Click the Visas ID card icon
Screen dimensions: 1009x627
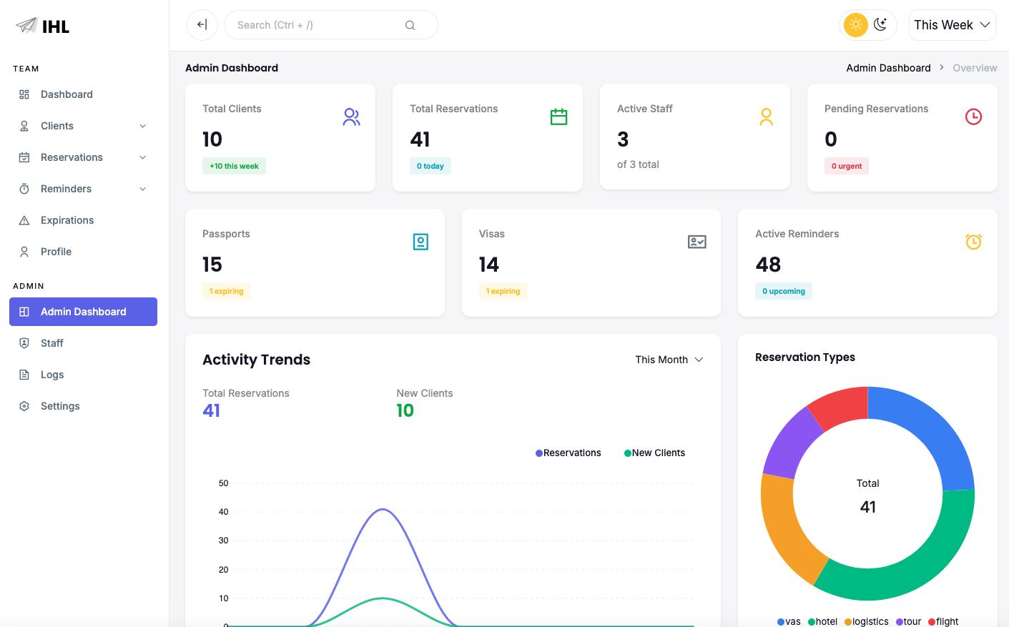tap(697, 242)
